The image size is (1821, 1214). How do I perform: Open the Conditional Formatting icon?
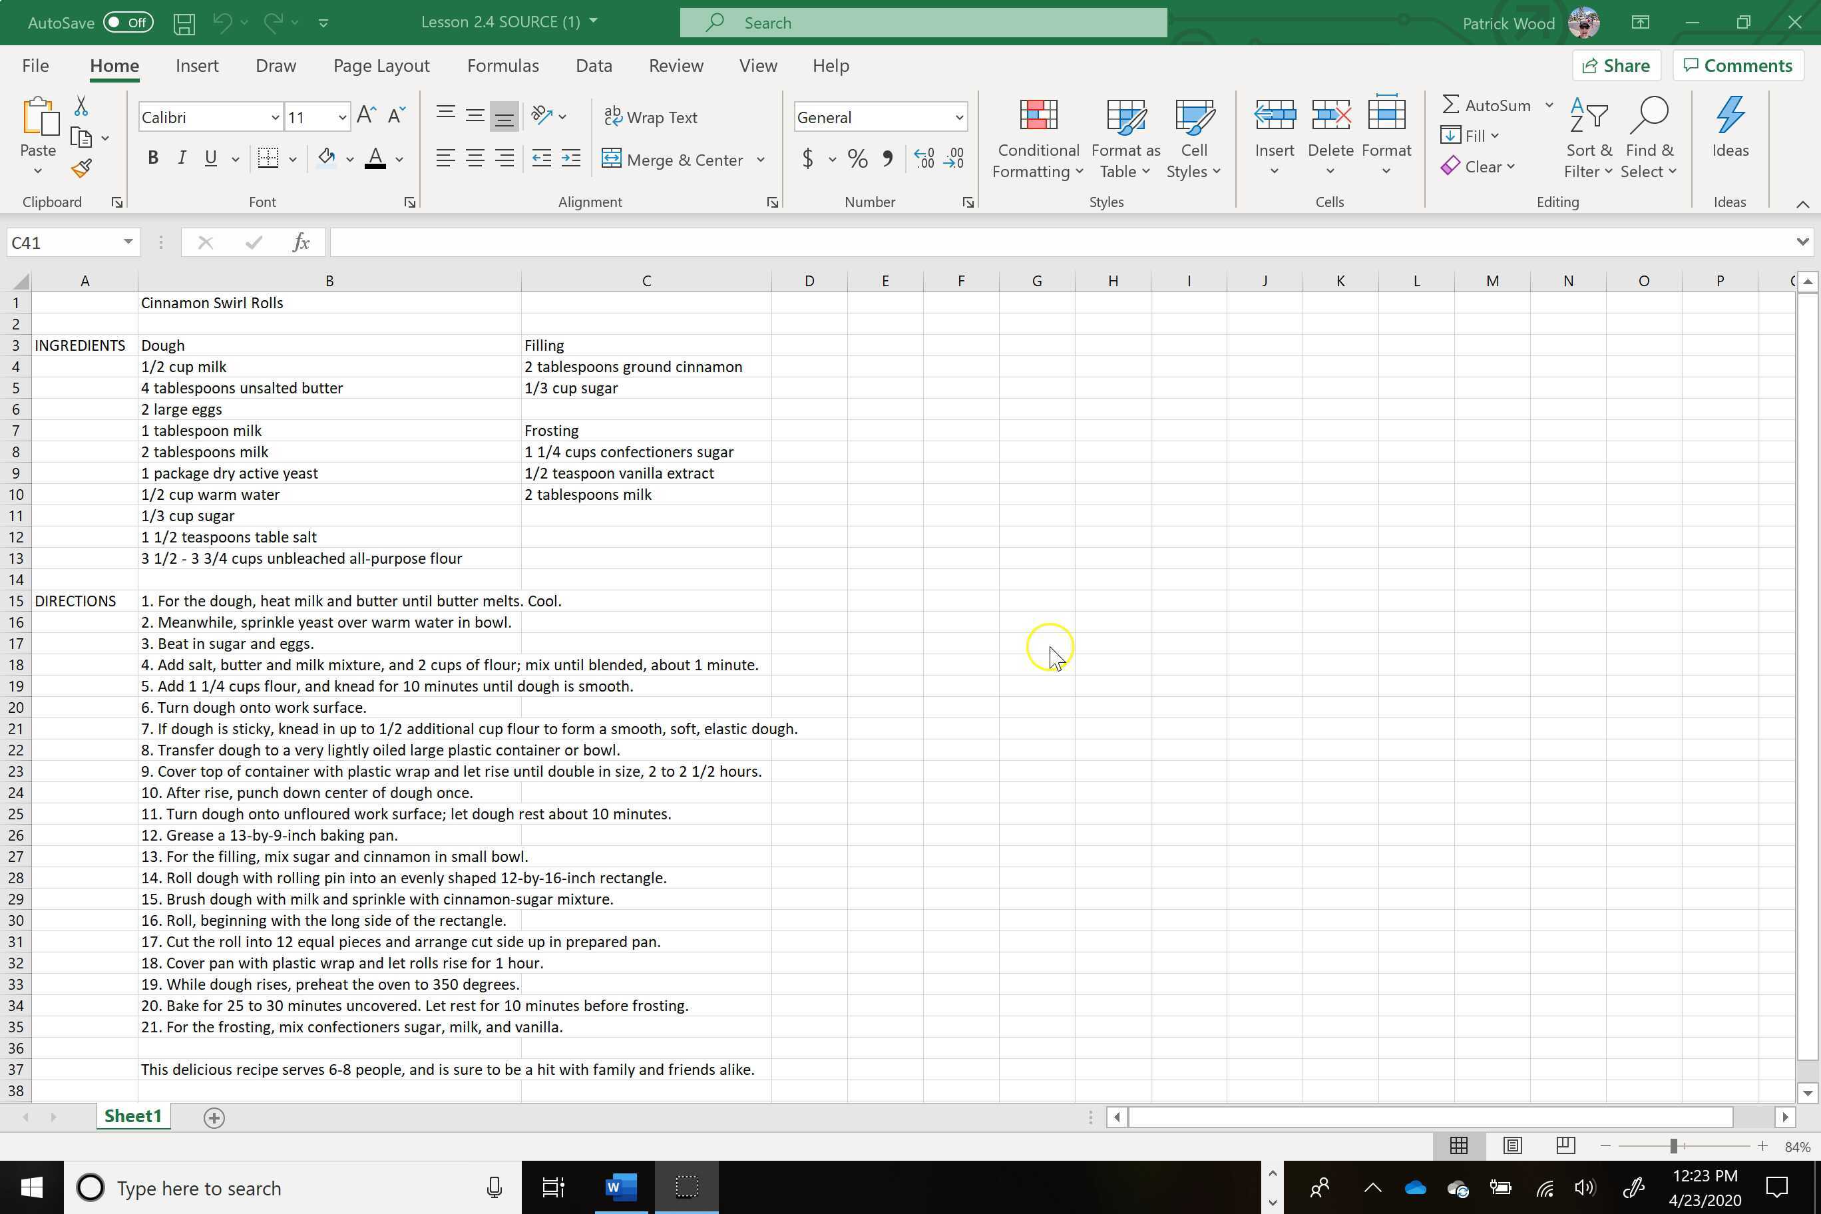click(1038, 116)
